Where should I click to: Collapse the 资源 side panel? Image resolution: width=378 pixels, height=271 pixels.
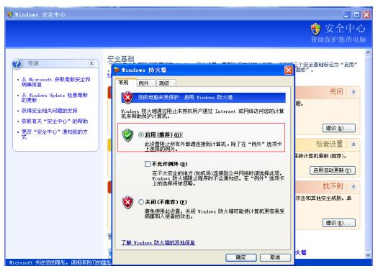coord(91,63)
